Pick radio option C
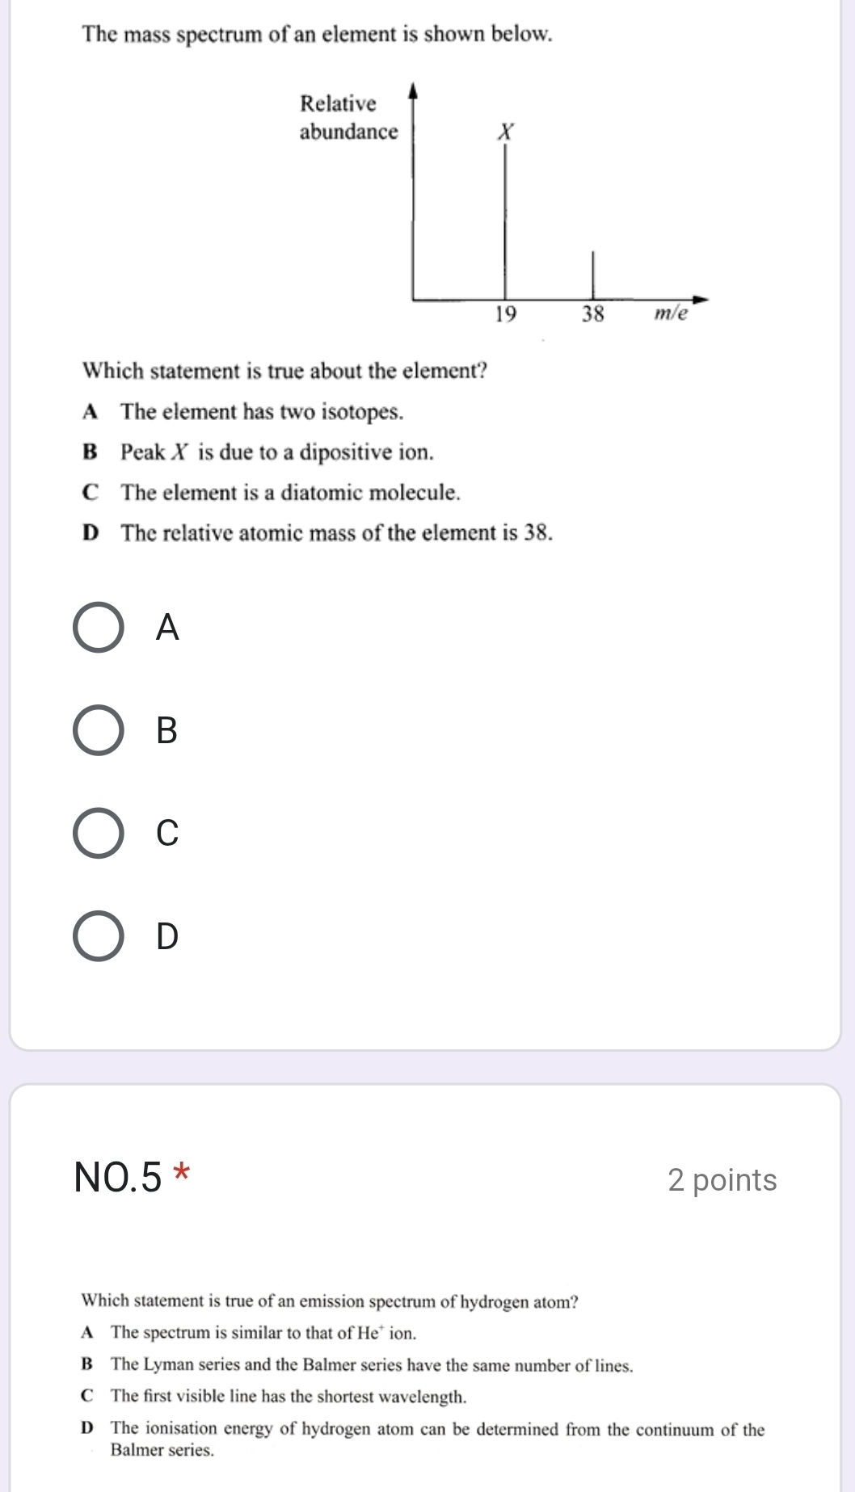Viewport: 855px width, 1492px height. pos(99,833)
